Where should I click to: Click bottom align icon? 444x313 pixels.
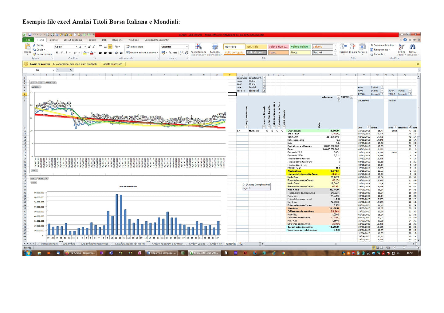[110, 47]
